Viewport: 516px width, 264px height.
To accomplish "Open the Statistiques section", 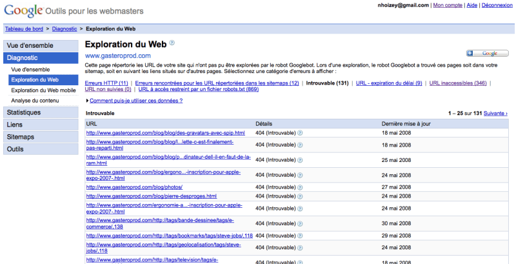I will tap(41, 112).
